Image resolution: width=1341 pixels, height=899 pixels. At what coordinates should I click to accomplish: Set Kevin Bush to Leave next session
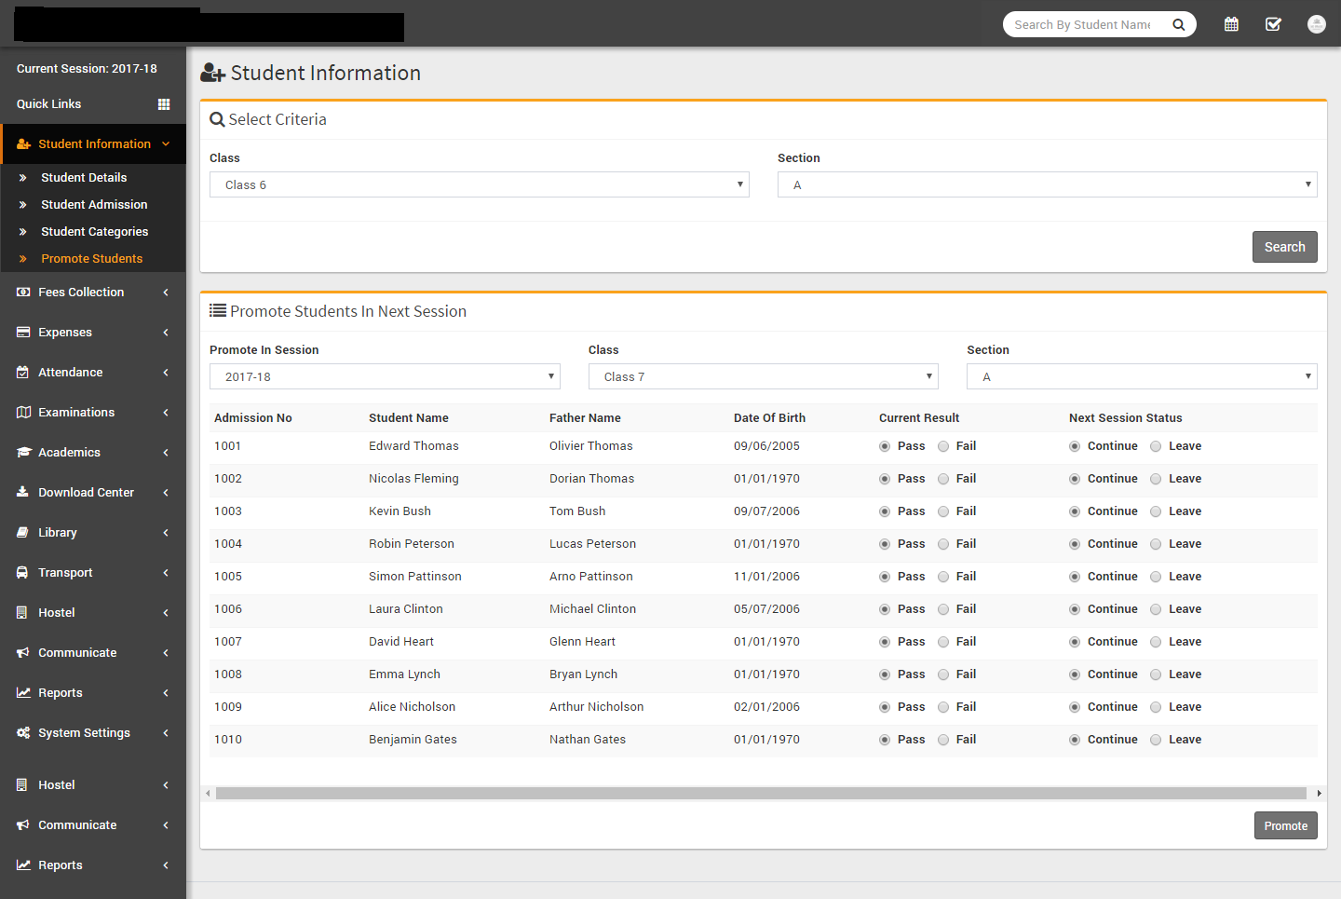pyautogui.click(x=1156, y=511)
